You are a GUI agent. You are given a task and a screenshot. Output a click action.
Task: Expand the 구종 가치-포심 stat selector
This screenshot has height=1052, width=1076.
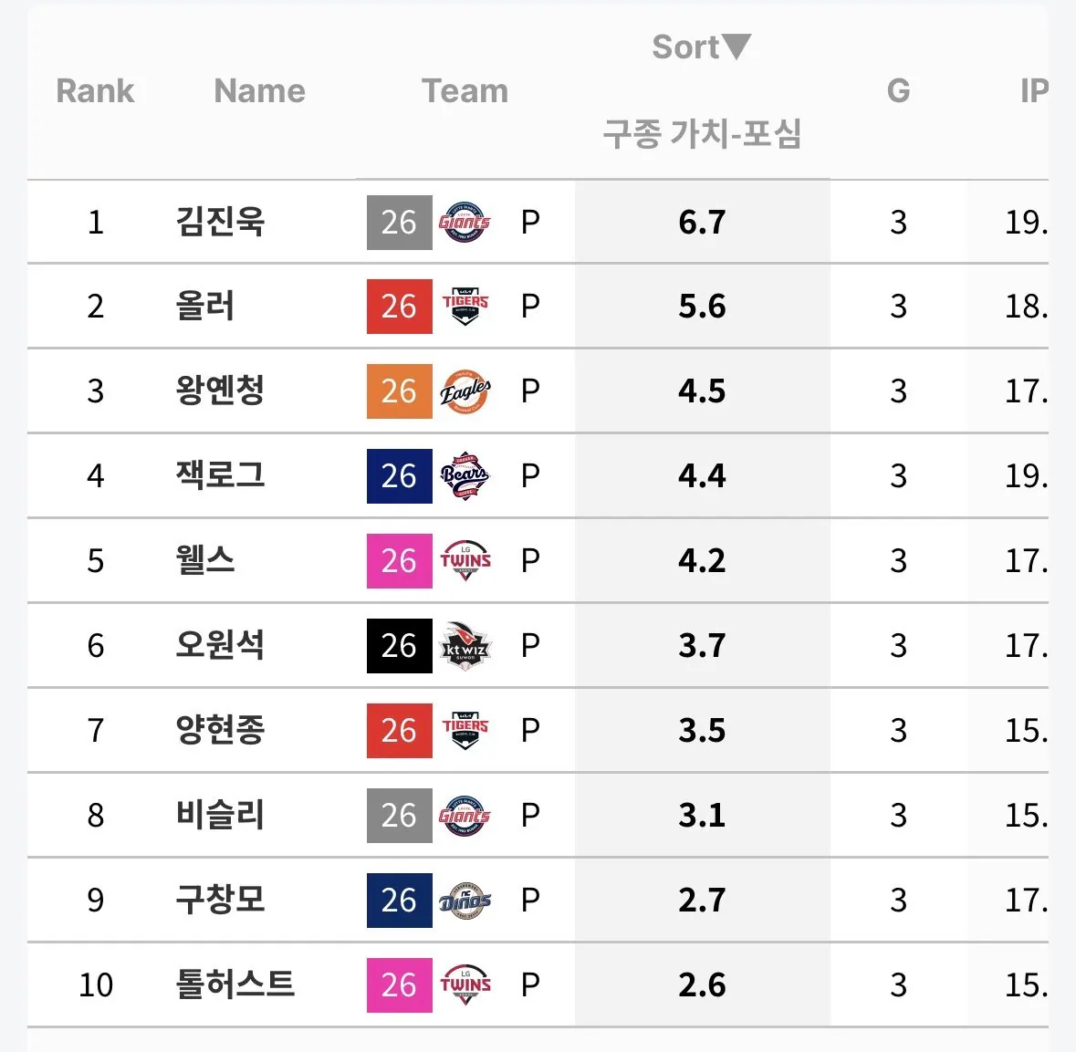click(x=704, y=134)
